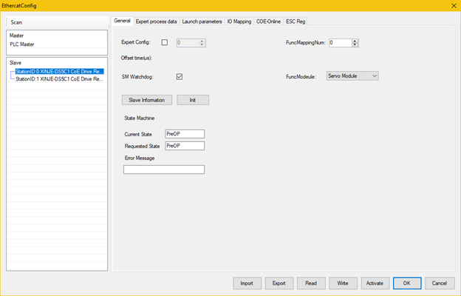
Task: Select PLC Master in the Master list
Action: (22, 44)
